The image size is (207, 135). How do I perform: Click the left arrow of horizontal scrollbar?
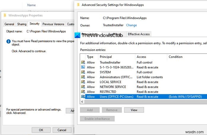click(x=82, y=102)
